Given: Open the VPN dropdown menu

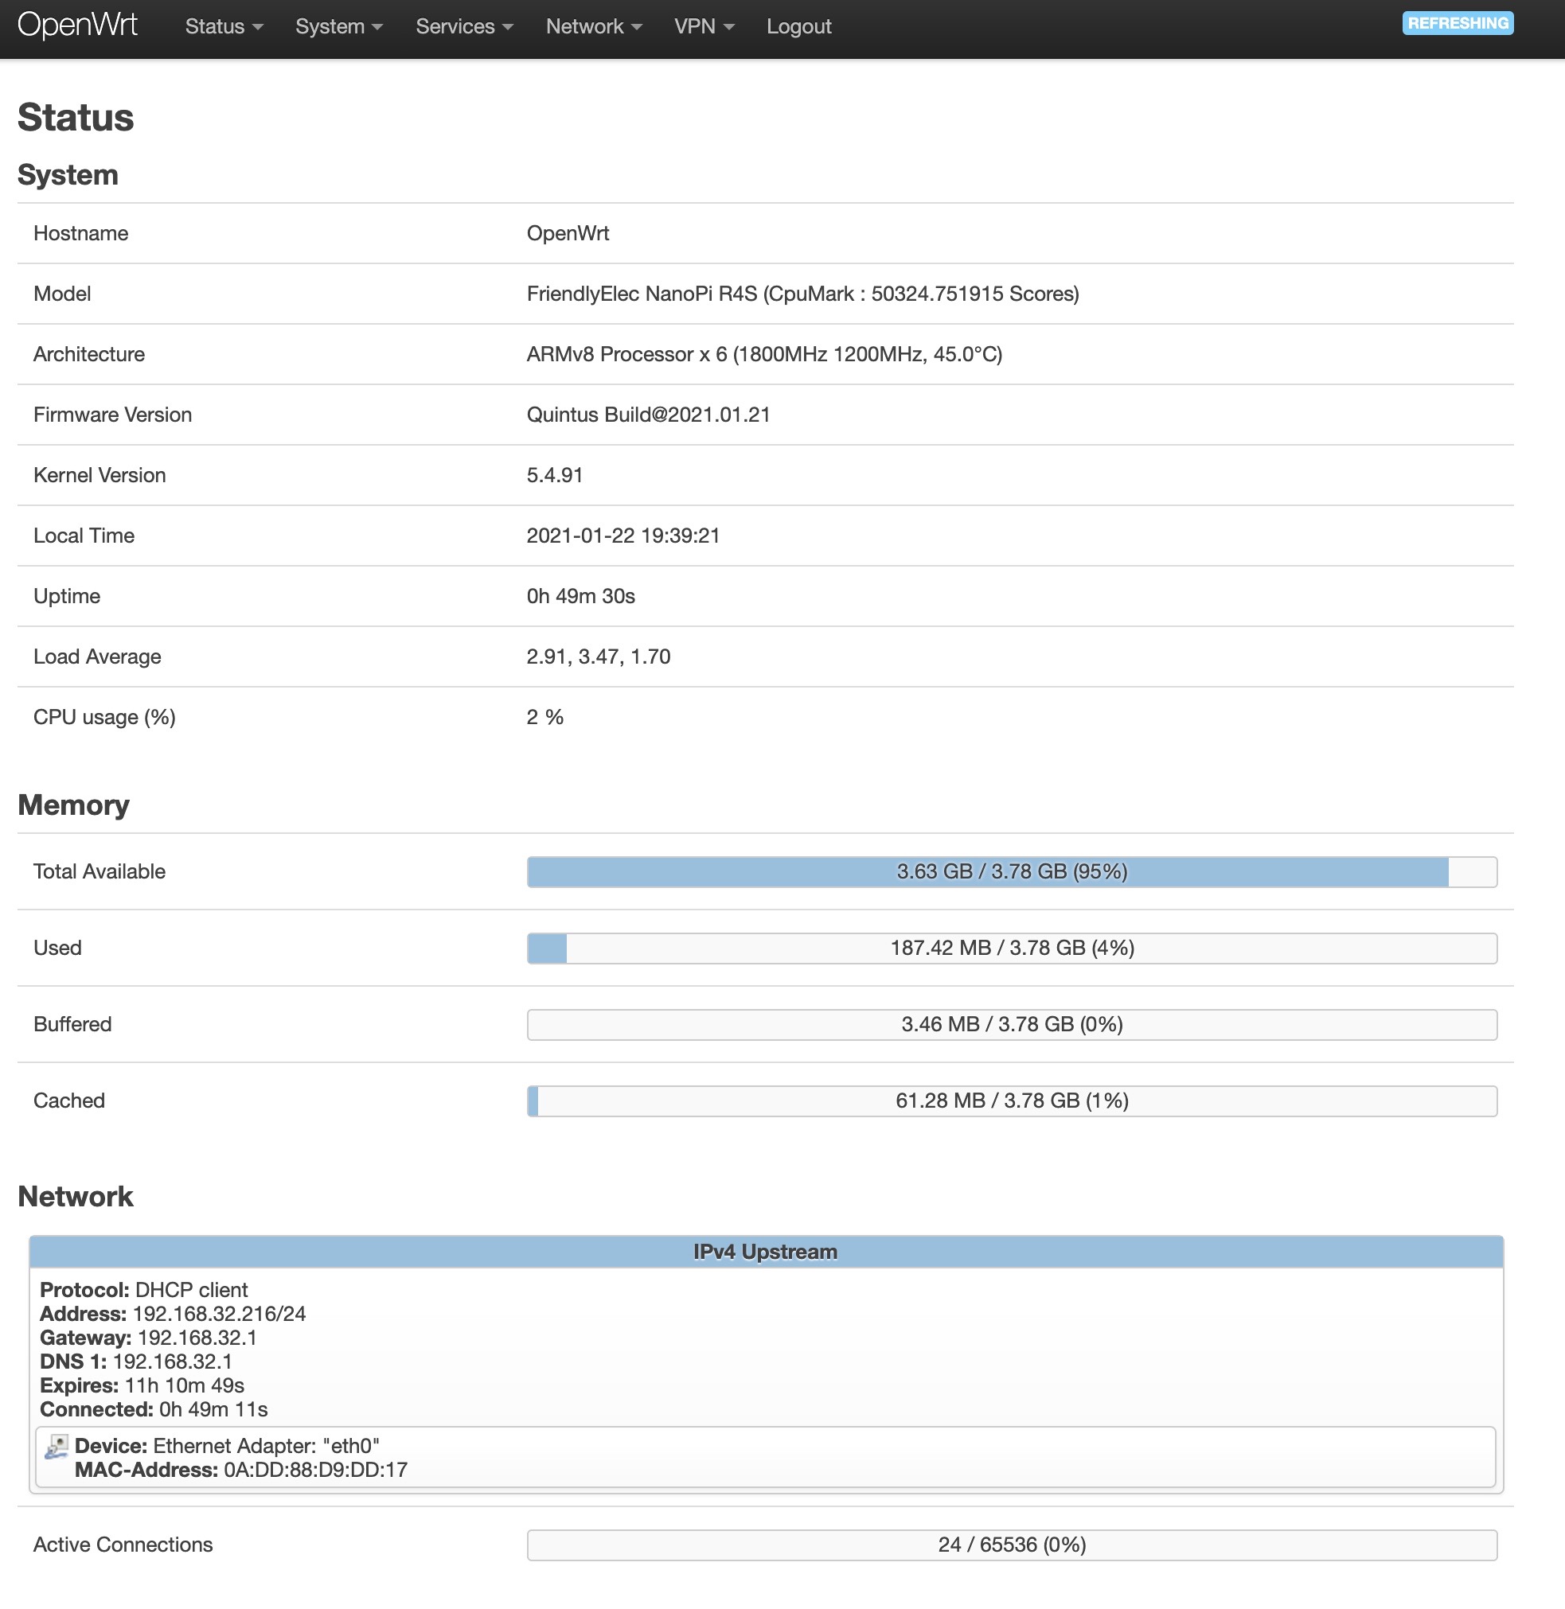Looking at the screenshot, I should tap(704, 26).
